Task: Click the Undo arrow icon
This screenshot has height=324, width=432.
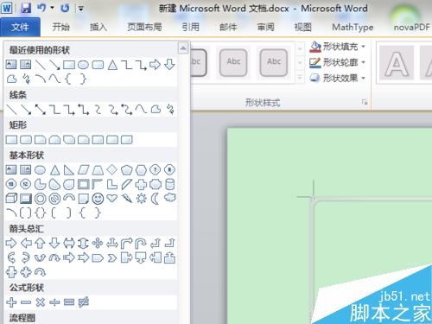Action: tap(41, 8)
